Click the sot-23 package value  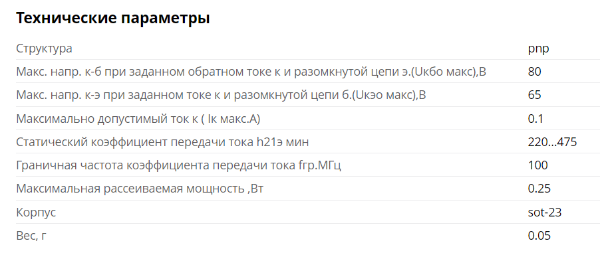pos(545,212)
